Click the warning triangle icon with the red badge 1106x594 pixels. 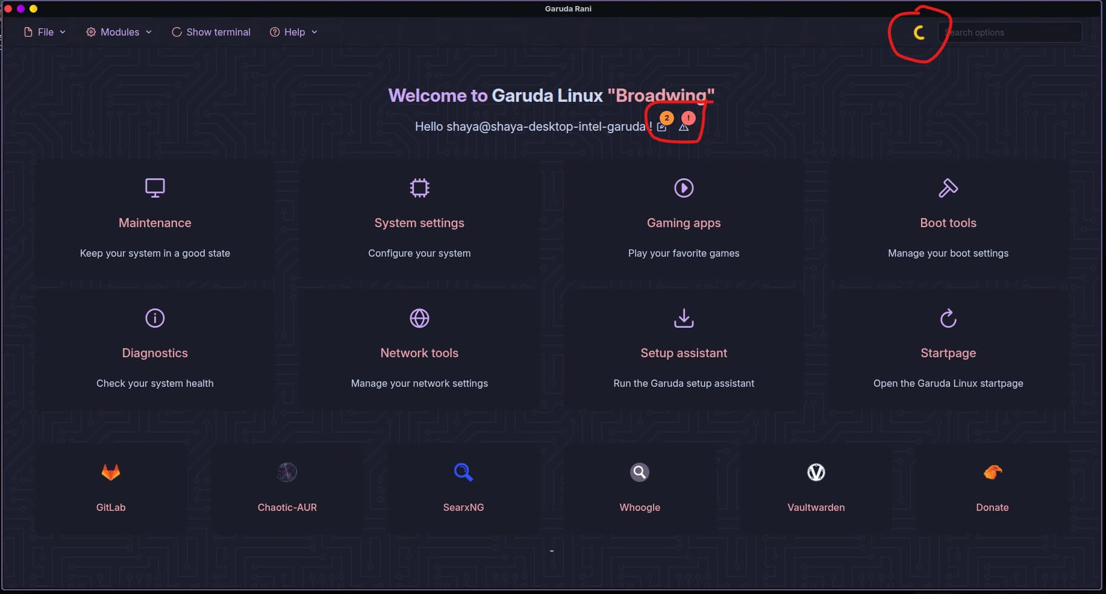[x=684, y=127]
